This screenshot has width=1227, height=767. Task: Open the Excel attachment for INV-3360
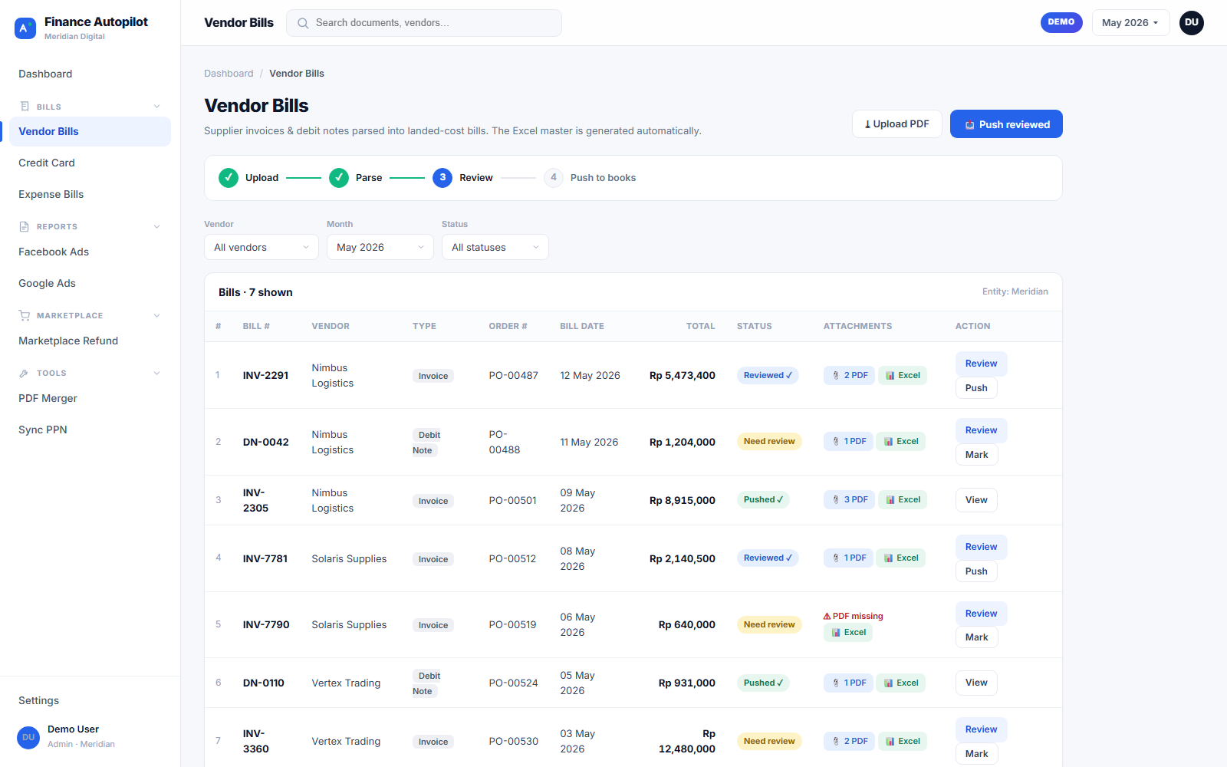[903, 742]
